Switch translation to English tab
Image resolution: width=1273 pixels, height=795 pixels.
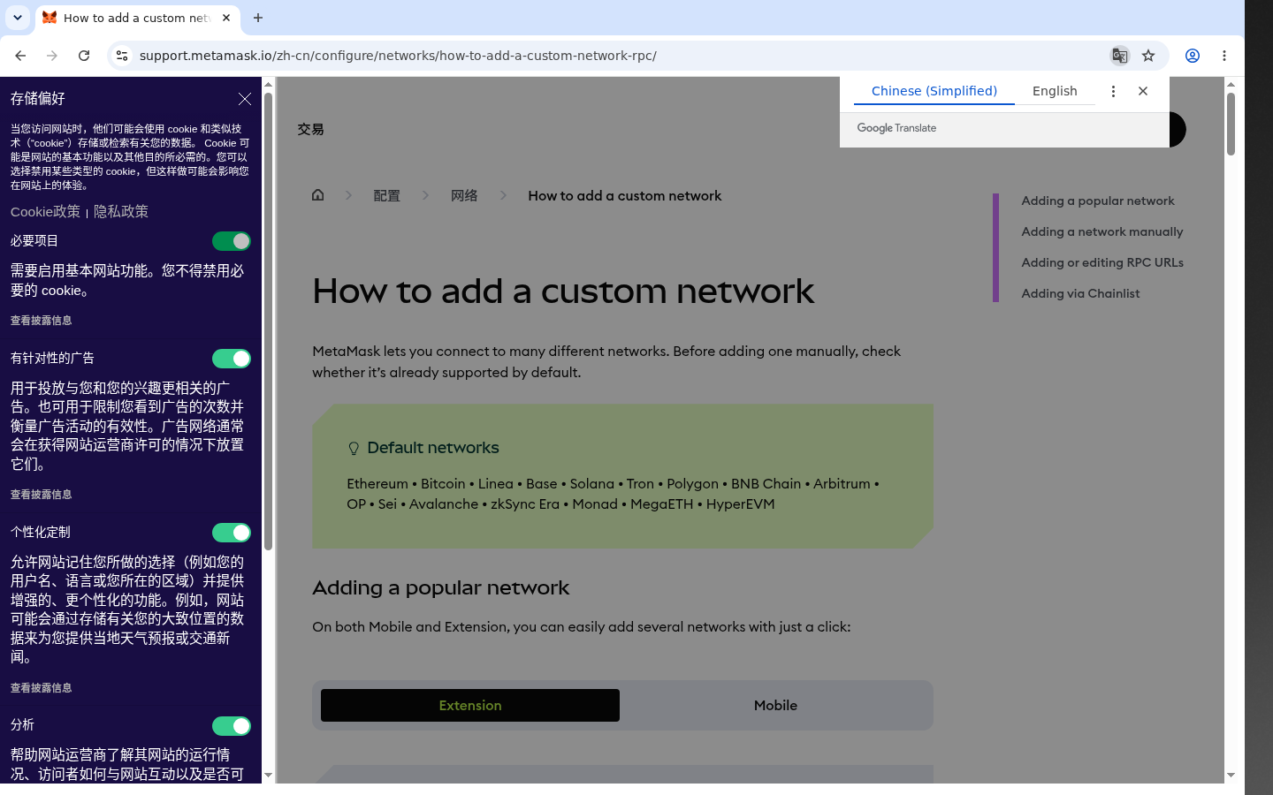pos(1055,91)
